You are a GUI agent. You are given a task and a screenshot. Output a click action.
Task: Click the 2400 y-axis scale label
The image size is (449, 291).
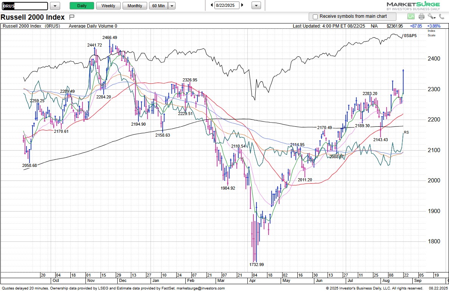[434, 59]
